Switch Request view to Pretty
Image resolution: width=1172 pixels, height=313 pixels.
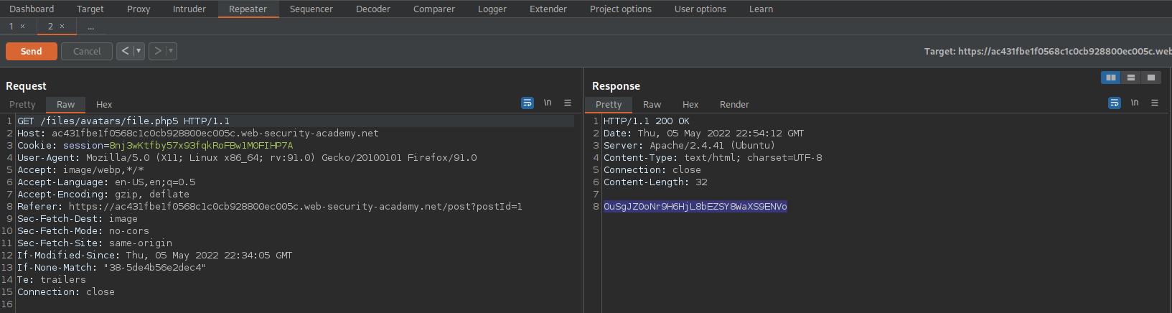tap(22, 104)
